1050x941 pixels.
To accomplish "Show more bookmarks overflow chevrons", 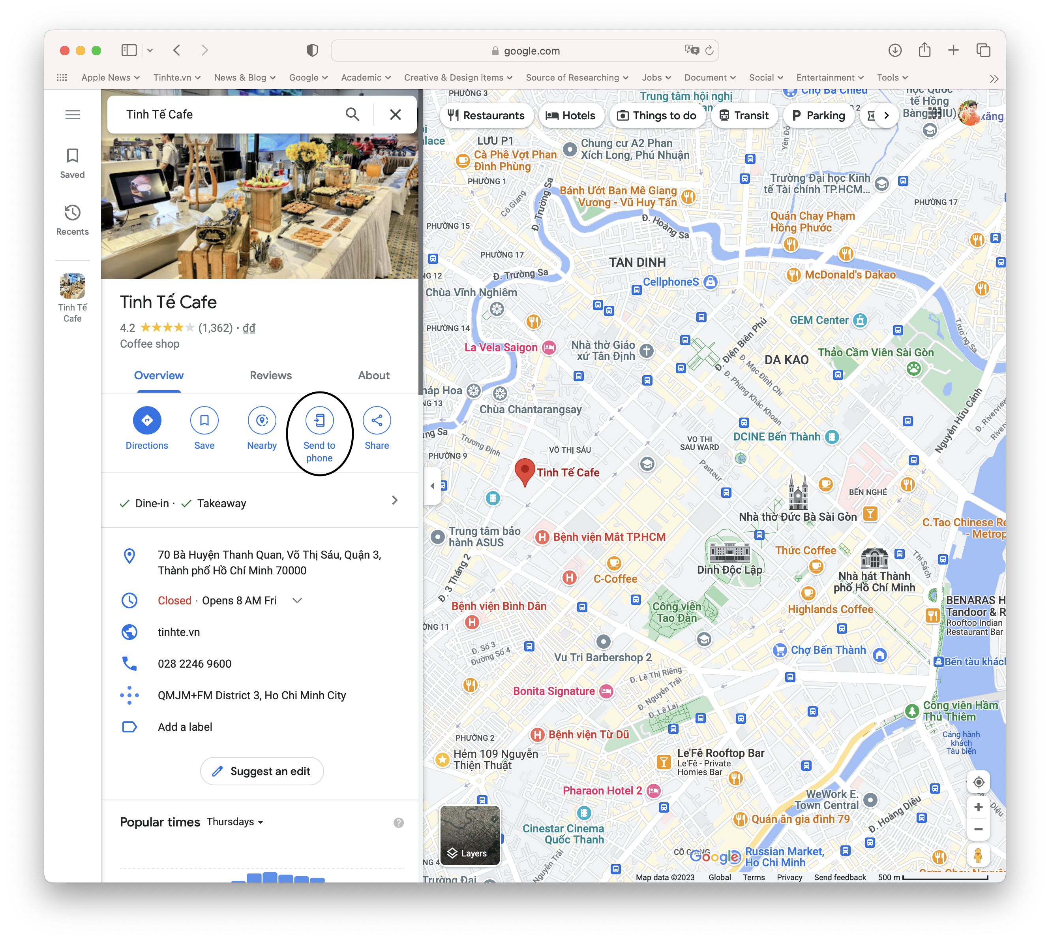I will pos(994,79).
